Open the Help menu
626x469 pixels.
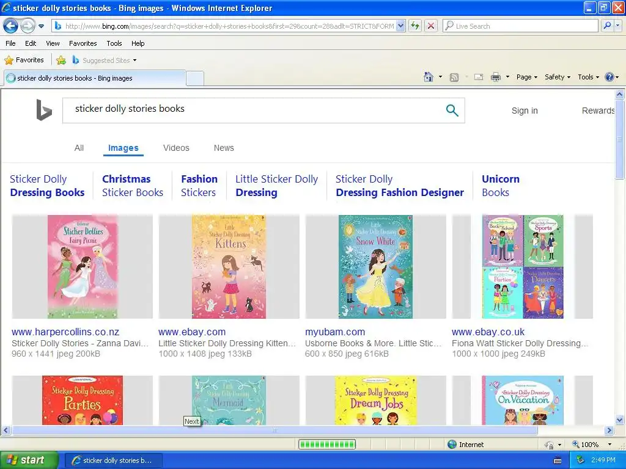138,43
